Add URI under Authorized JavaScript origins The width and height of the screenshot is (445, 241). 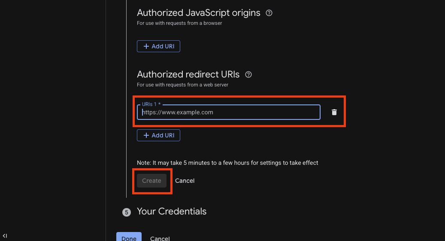158,46
